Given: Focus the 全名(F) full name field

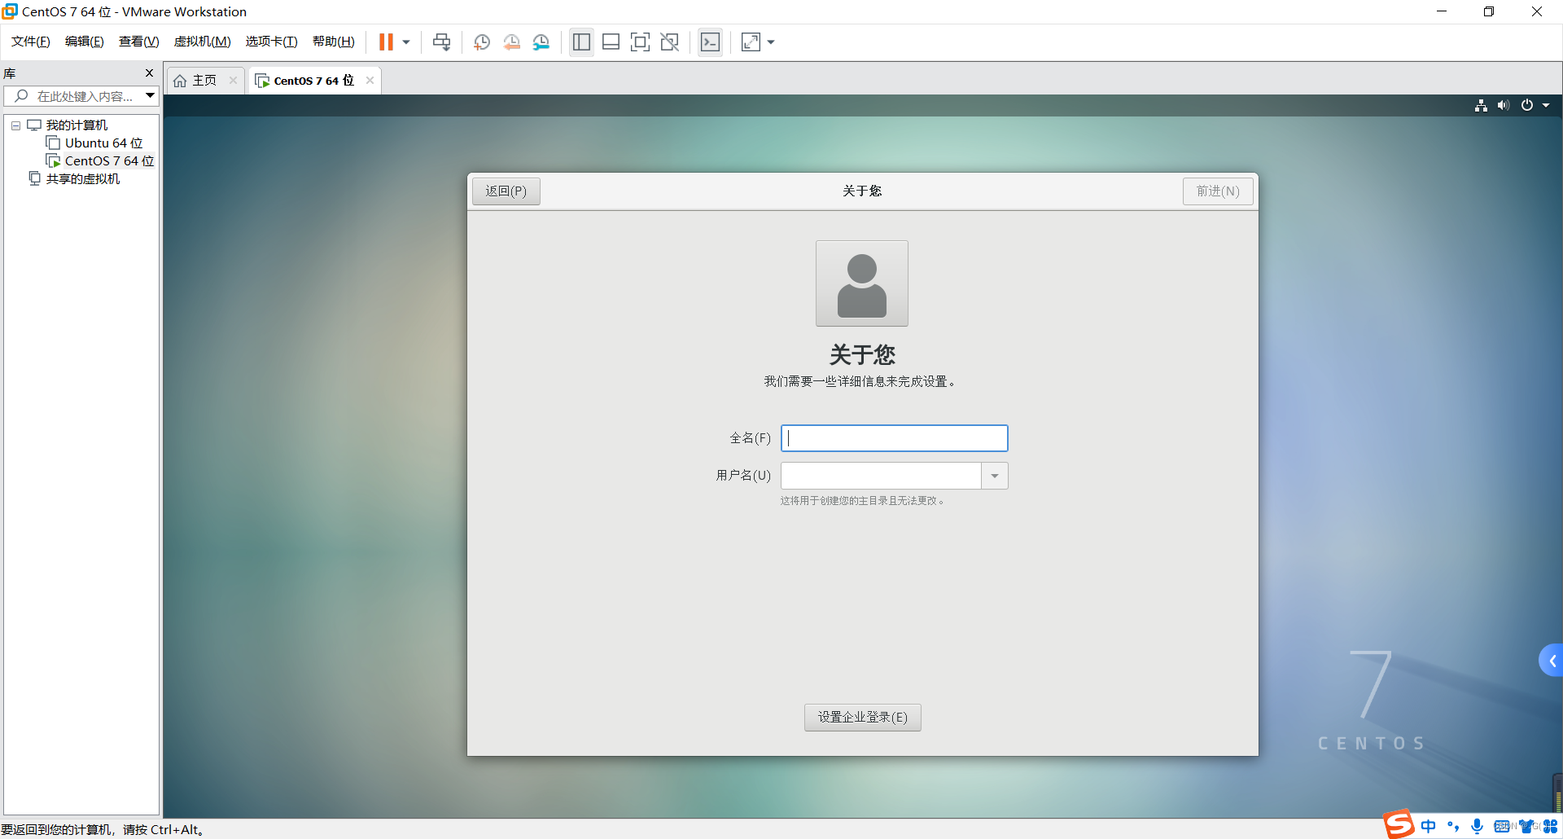Looking at the screenshot, I should click(895, 438).
